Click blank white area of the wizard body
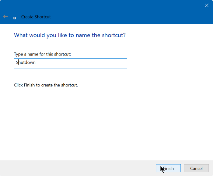Screen dimensions: 213x176 coord(122,121)
